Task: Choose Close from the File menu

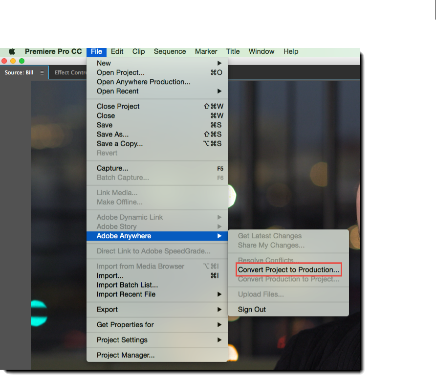Action: [157, 116]
